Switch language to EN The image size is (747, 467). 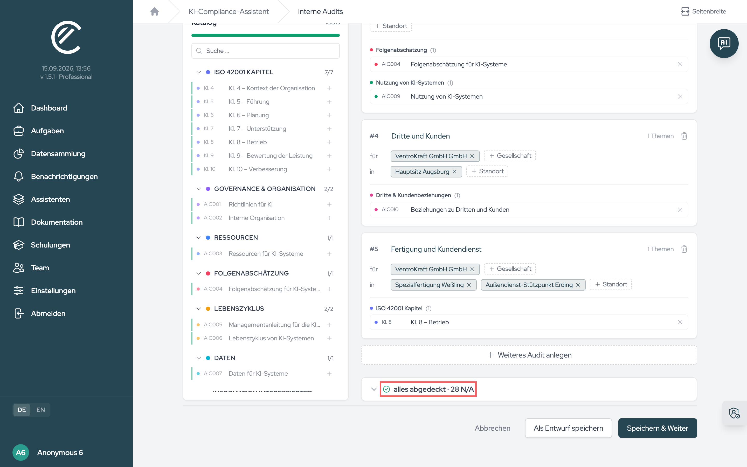point(40,410)
